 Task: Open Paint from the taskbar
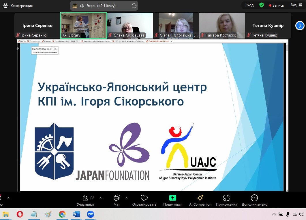48,214
